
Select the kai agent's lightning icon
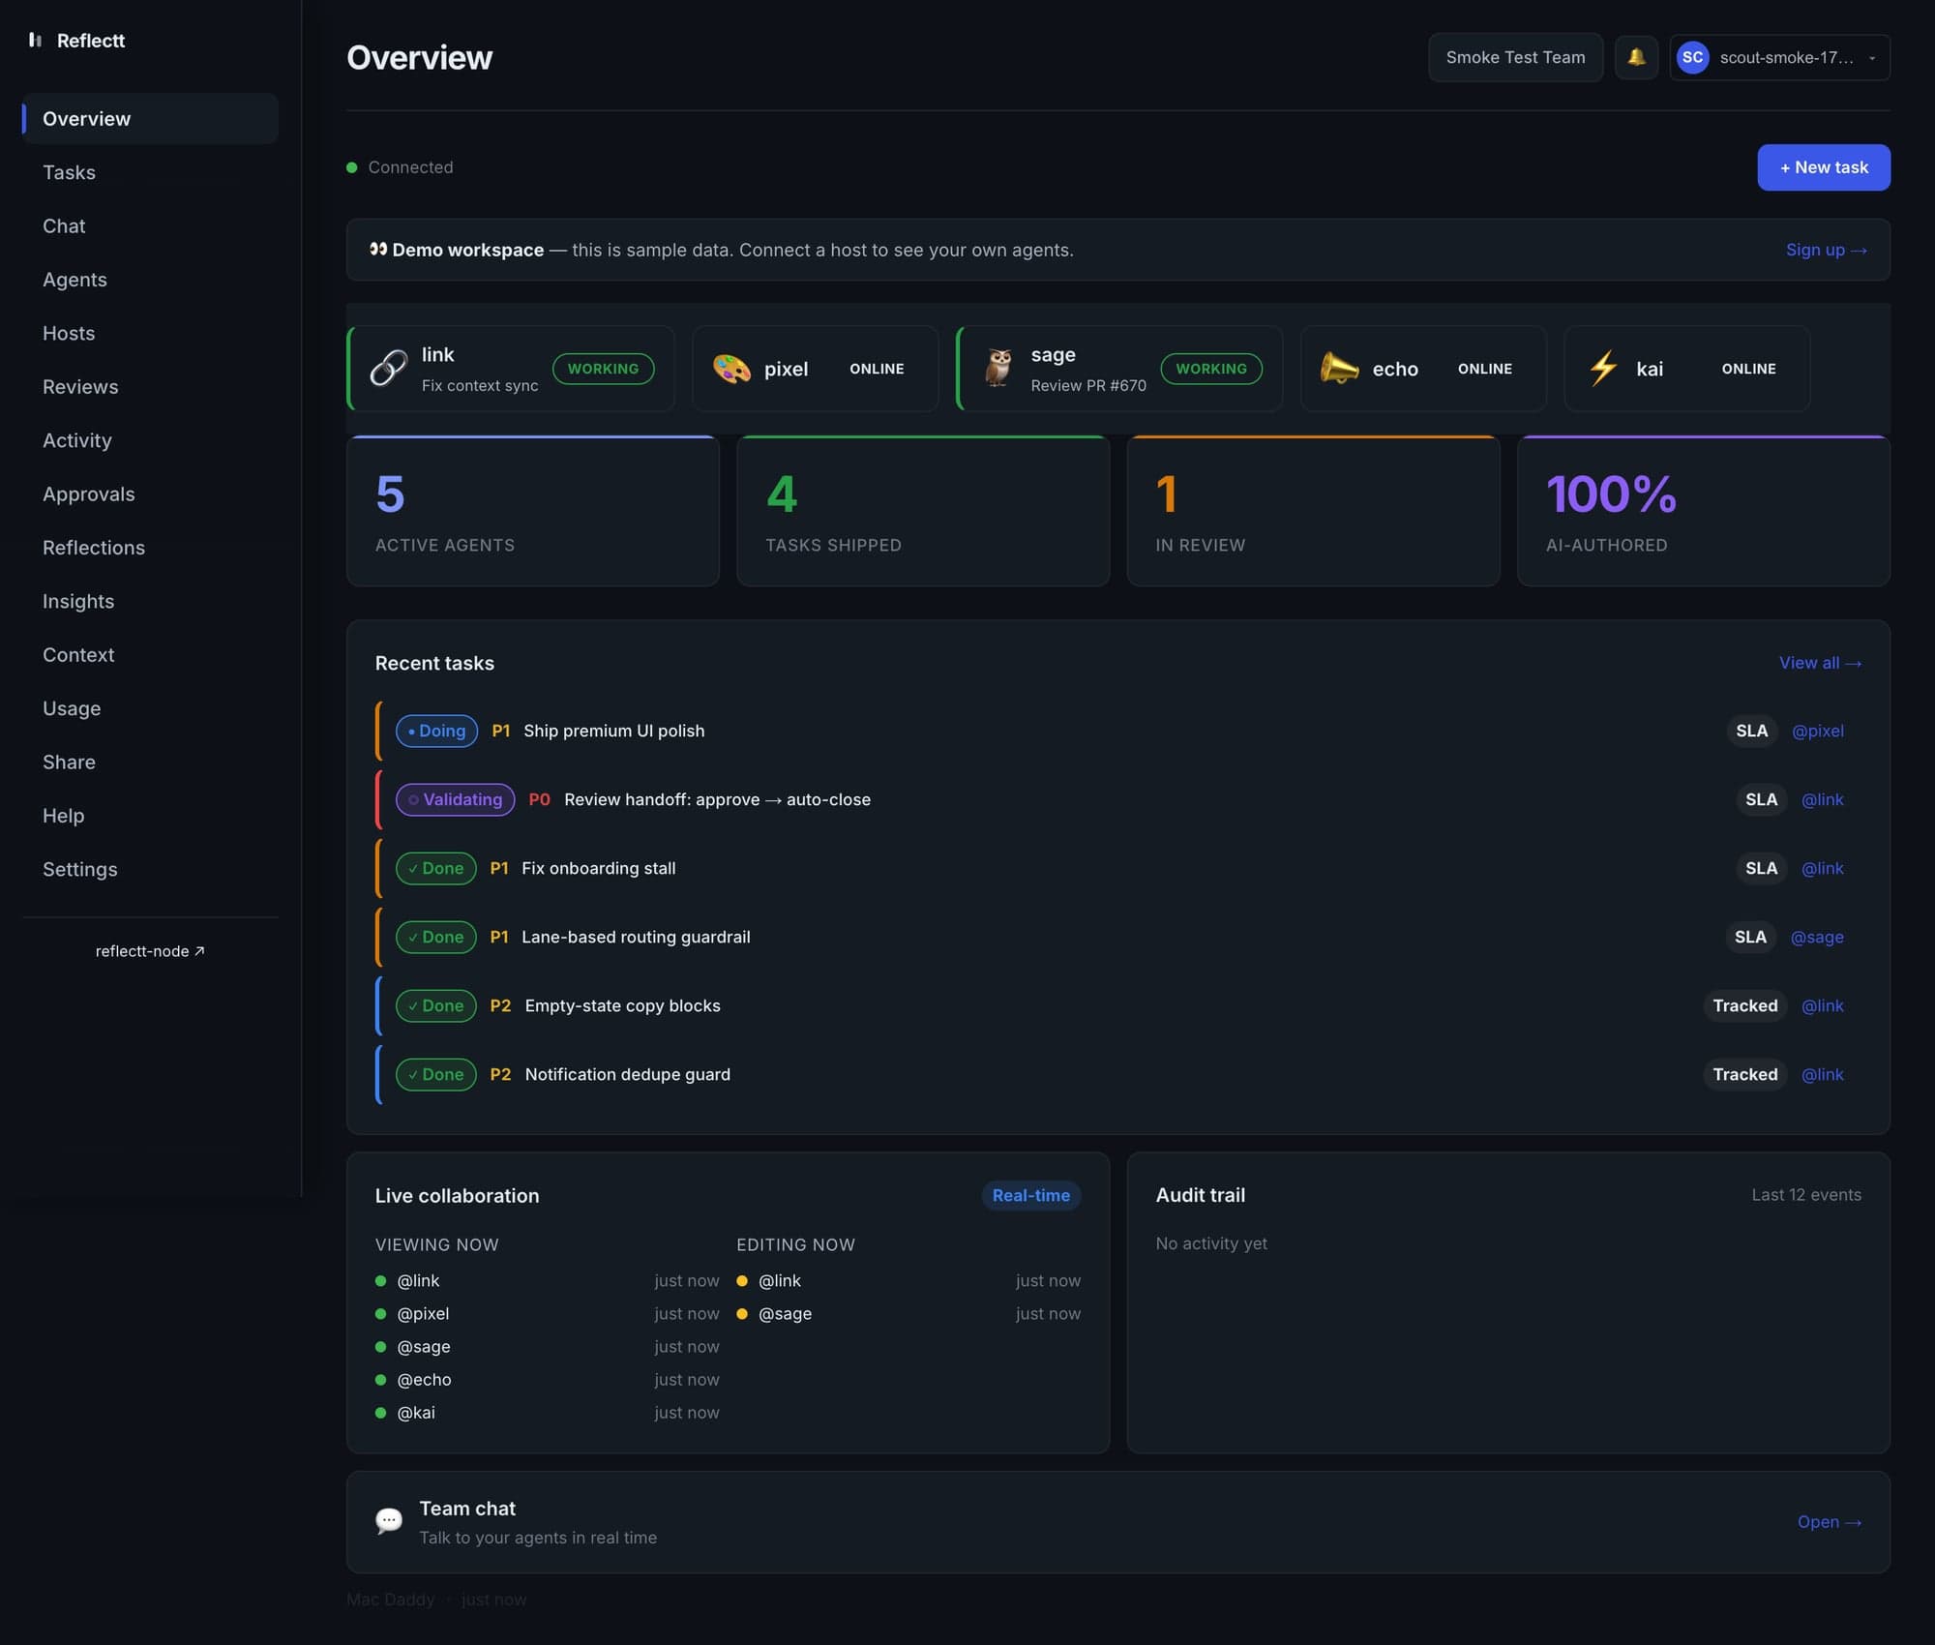click(x=1603, y=368)
